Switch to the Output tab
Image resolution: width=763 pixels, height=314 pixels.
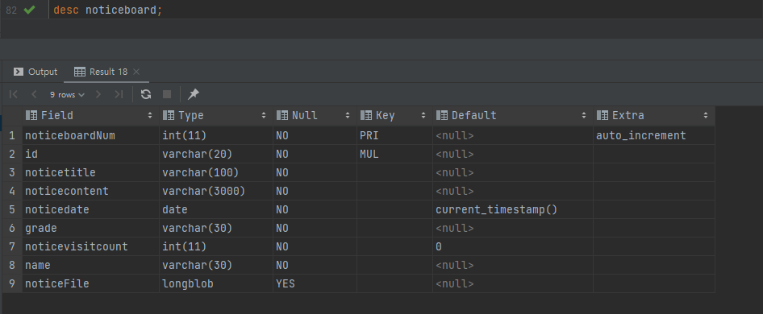[x=35, y=72]
